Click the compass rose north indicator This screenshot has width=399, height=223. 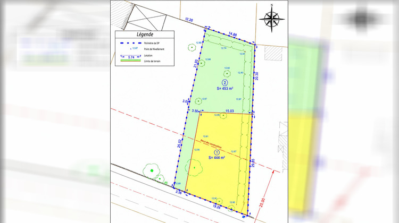(x=271, y=19)
